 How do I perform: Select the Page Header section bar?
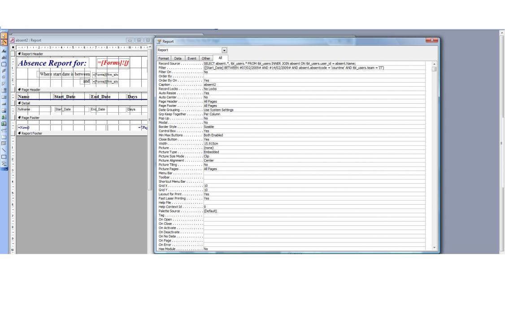point(82,90)
